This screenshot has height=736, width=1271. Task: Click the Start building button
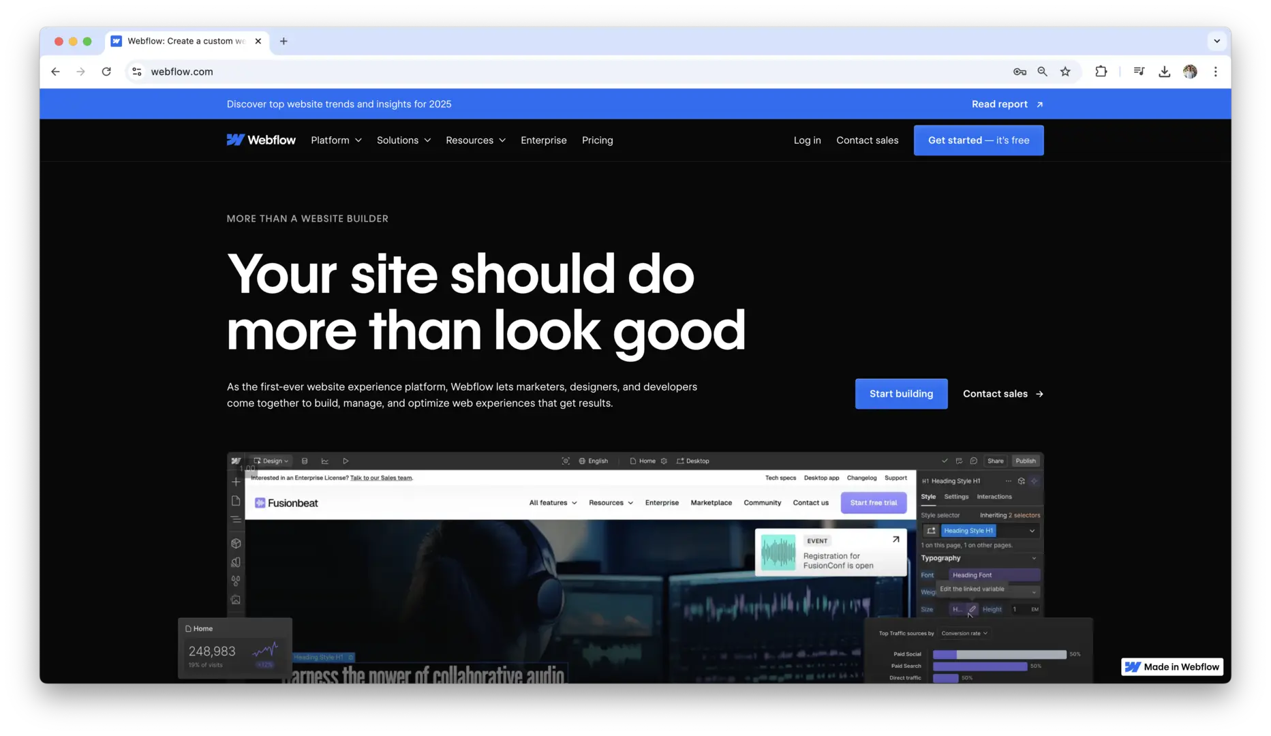(x=901, y=394)
